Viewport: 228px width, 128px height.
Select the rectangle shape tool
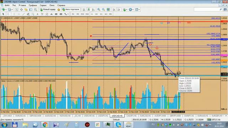(x=56, y=14)
